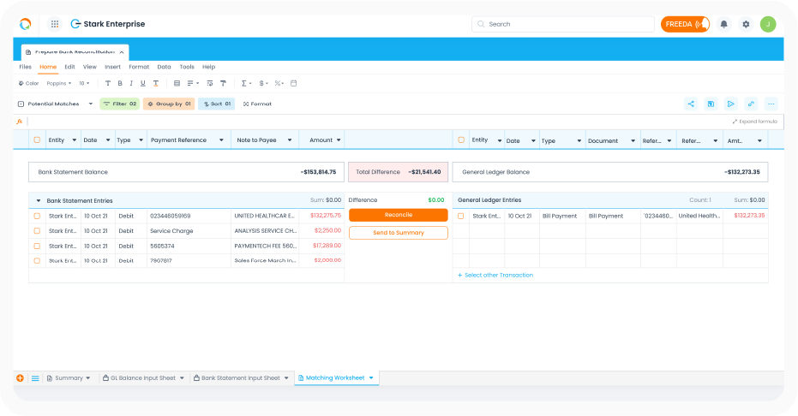Check the UNITED HEALTHCAR bank entry checkbox
Screen dimensions: 798x416
(37, 216)
